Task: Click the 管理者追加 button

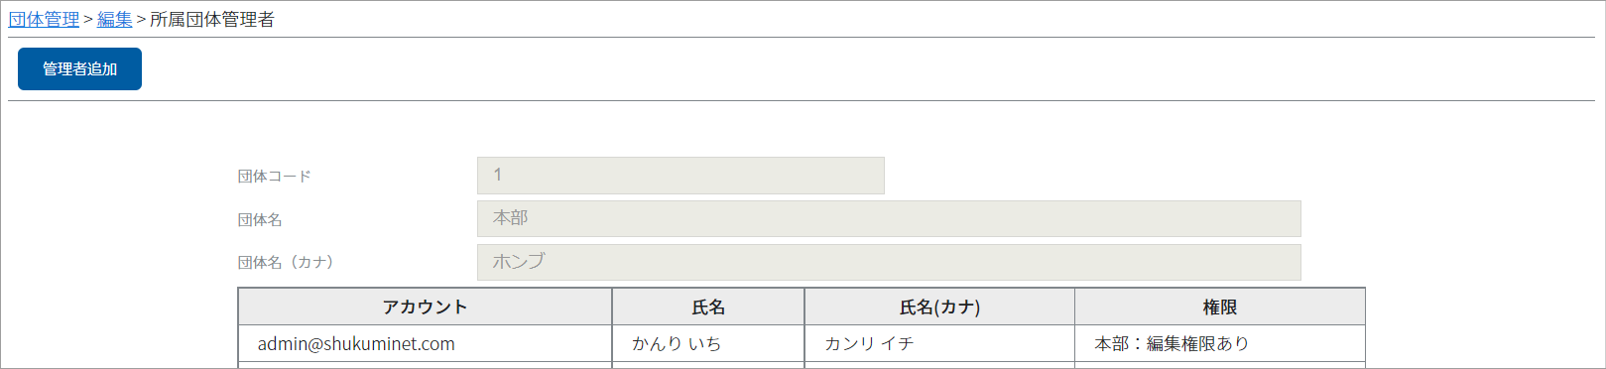Action: click(x=79, y=69)
